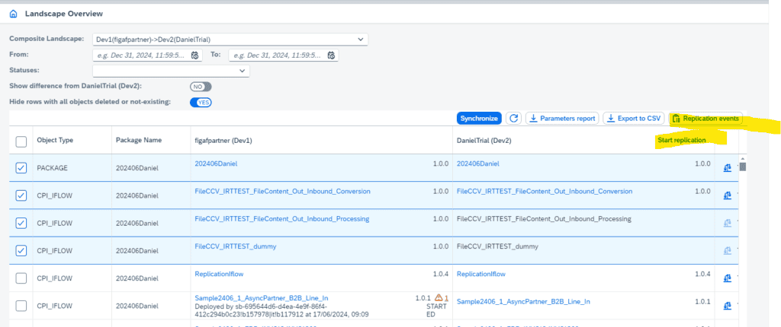
Task: Open 202406Daniel link in DanielTrial (Dev2) column
Action: [x=478, y=163]
